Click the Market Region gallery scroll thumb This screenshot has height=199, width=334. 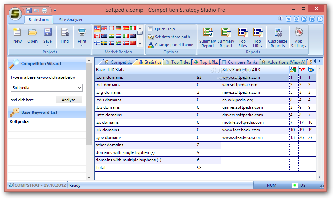pyautogui.click(x=140, y=33)
